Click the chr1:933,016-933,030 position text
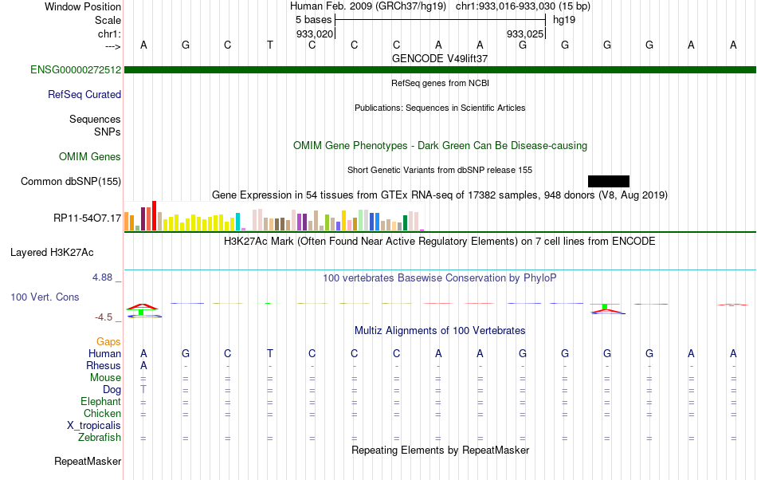Viewport: 757px width, 480px height. click(x=523, y=6)
